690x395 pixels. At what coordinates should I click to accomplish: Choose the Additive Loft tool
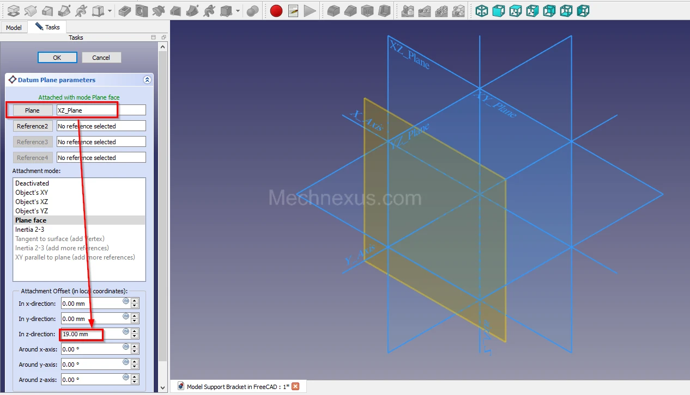[48, 10]
